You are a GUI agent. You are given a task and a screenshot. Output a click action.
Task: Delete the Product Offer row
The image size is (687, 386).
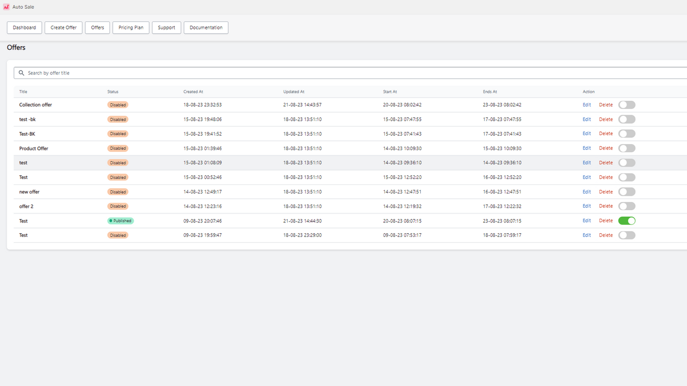coord(606,148)
